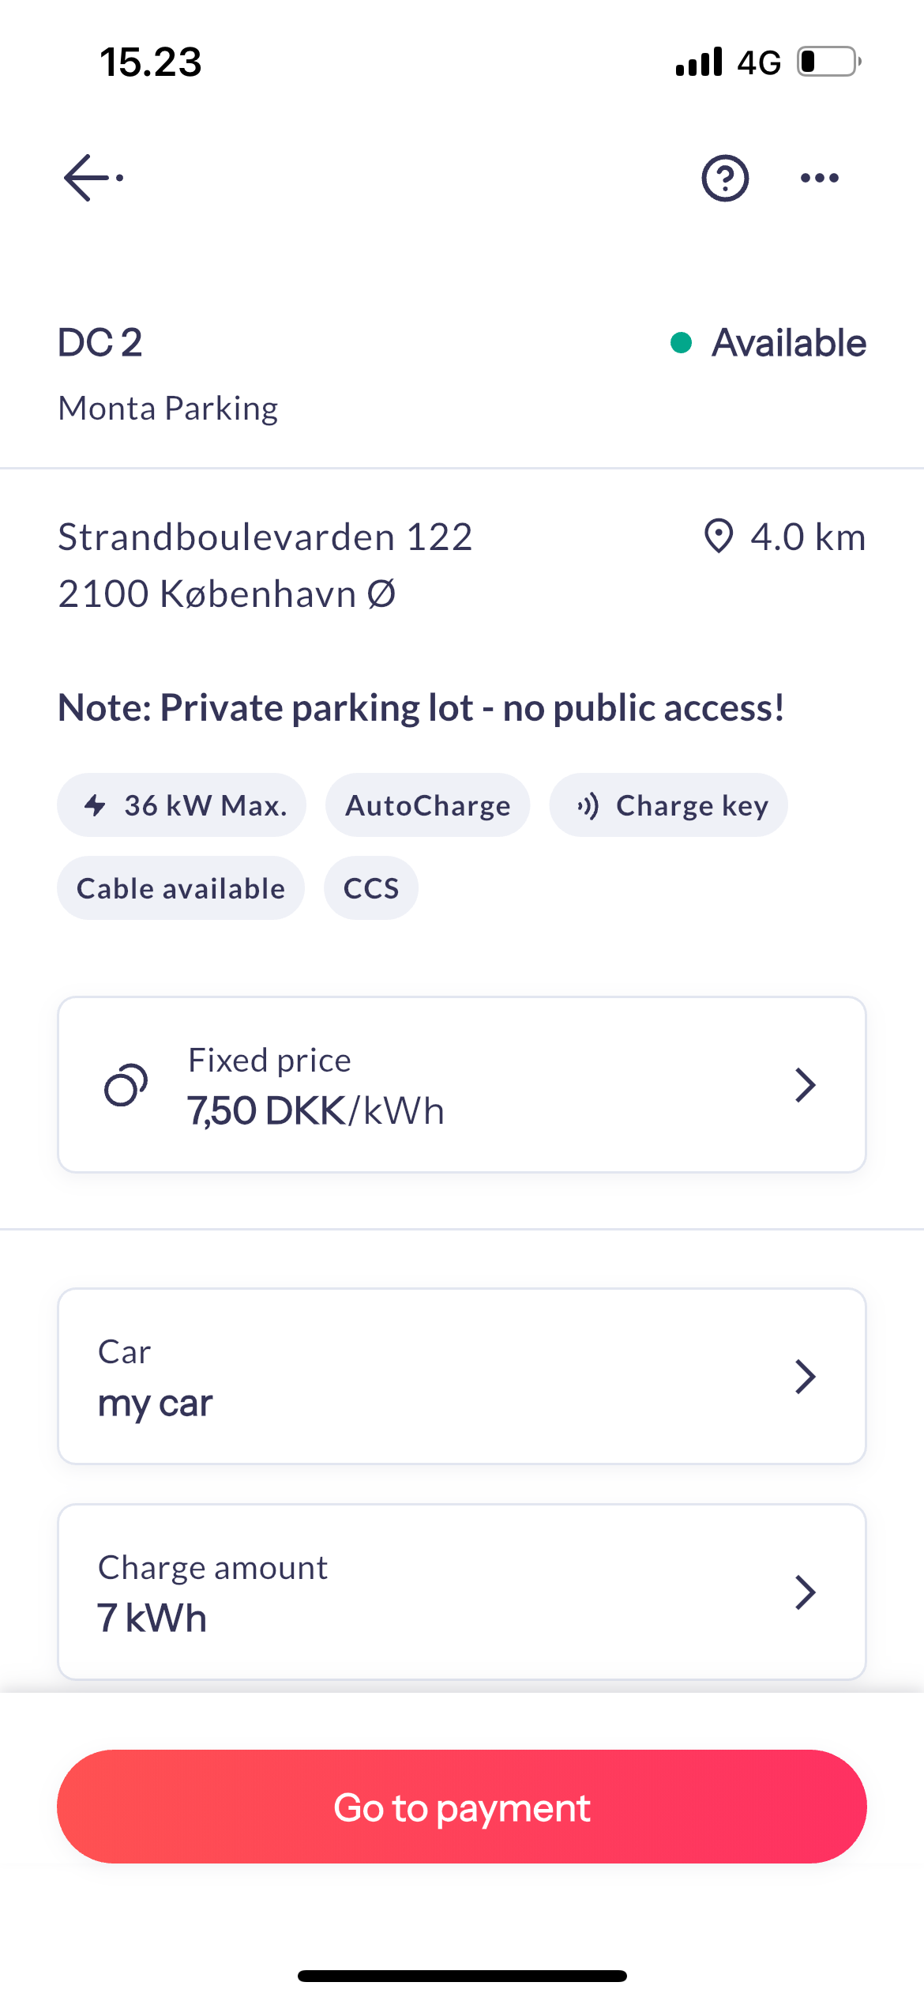Tap the battery indicator in status bar
The width and height of the screenshot is (924, 2001).
[828, 62]
